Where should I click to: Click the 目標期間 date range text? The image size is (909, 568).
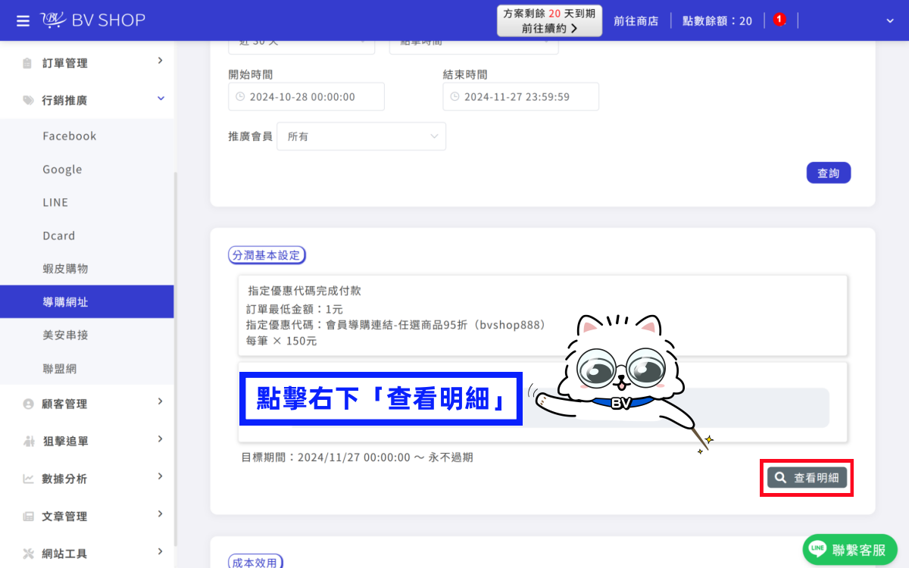(x=357, y=457)
